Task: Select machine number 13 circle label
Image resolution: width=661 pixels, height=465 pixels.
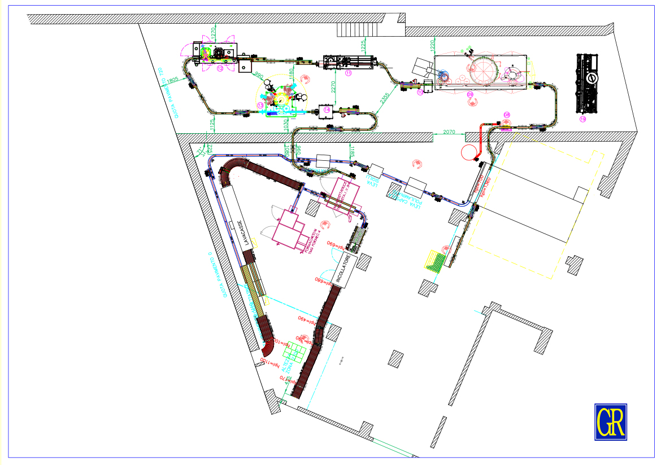Action: [x=260, y=105]
